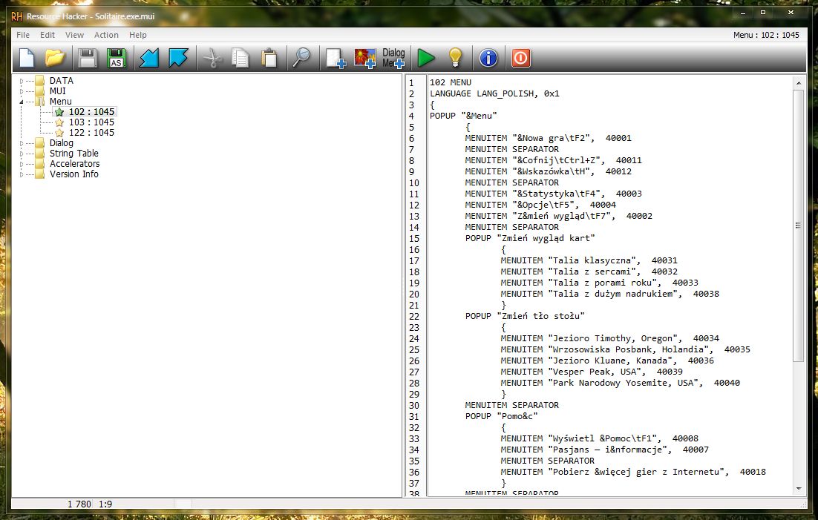Select resource 103 : 1045
Screen dimensions: 818x520
[91, 122]
